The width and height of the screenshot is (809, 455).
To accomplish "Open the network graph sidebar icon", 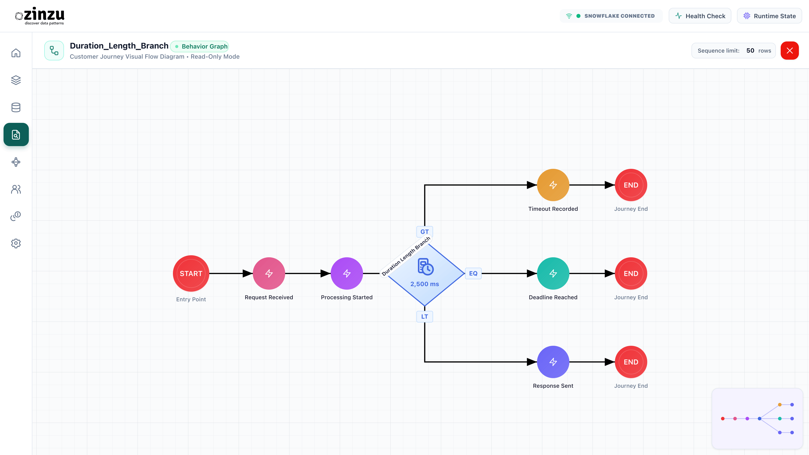I will coord(16,162).
